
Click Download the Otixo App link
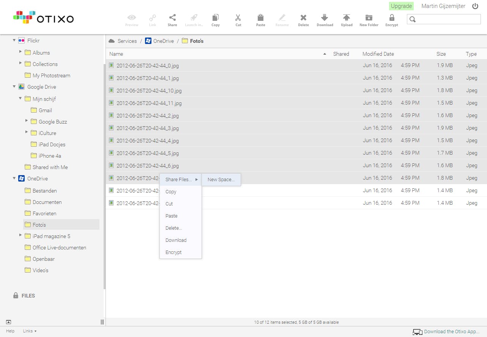click(x=452, y=332)
